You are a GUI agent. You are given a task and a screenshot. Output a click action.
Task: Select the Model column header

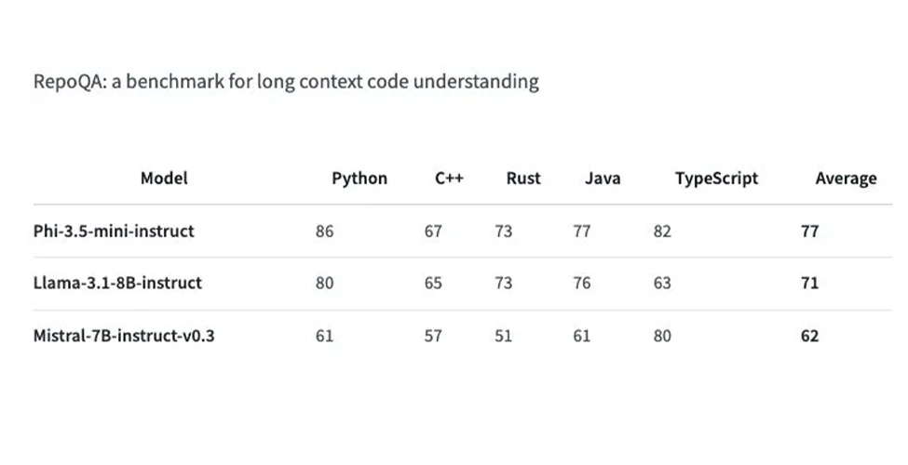point(164,179)
